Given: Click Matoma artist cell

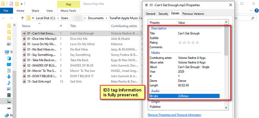Looking at the screenshot, I should [117, 44].
